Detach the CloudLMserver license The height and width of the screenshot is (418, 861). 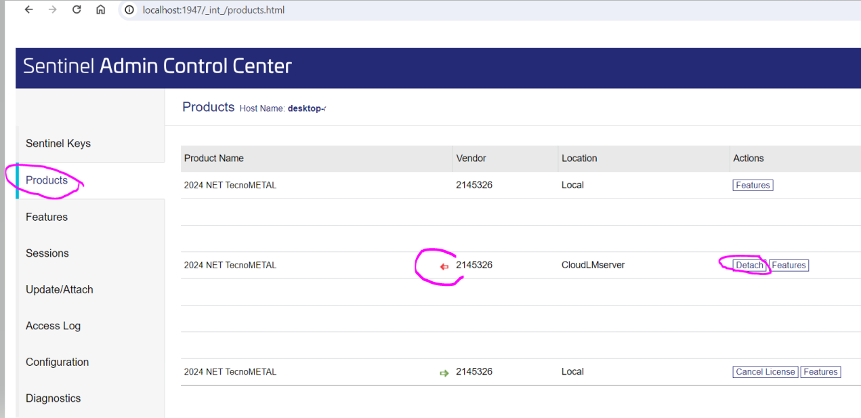749,266
